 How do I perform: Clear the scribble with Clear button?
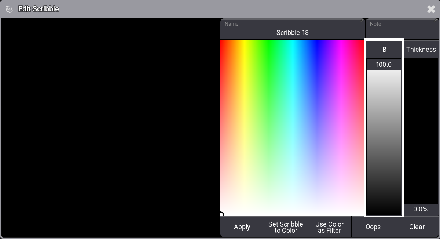click(417, 227)
